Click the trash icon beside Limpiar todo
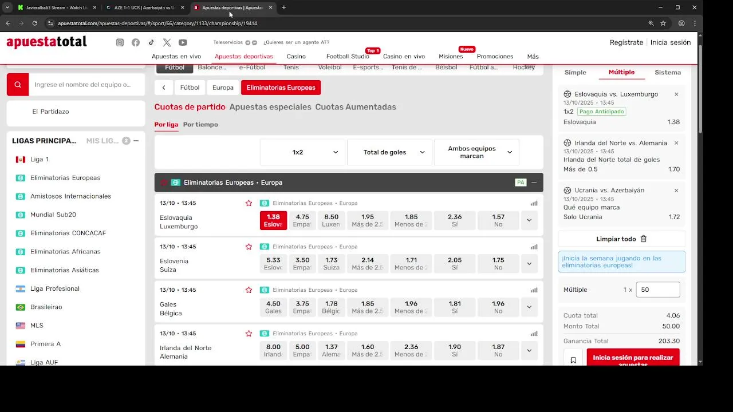The image size is (733, 412). coord(644,239)
